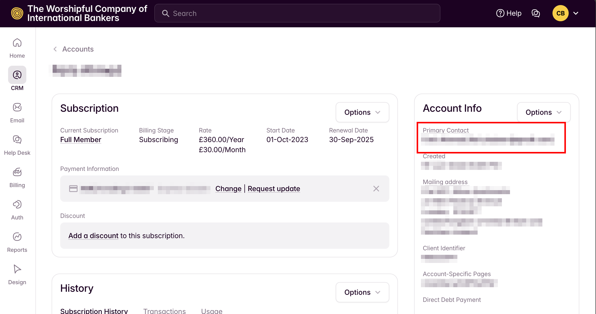The height and width of the screenshot is (314, 596).
Task: Select the CRM sidebar icon
Action: click(17, 75)
